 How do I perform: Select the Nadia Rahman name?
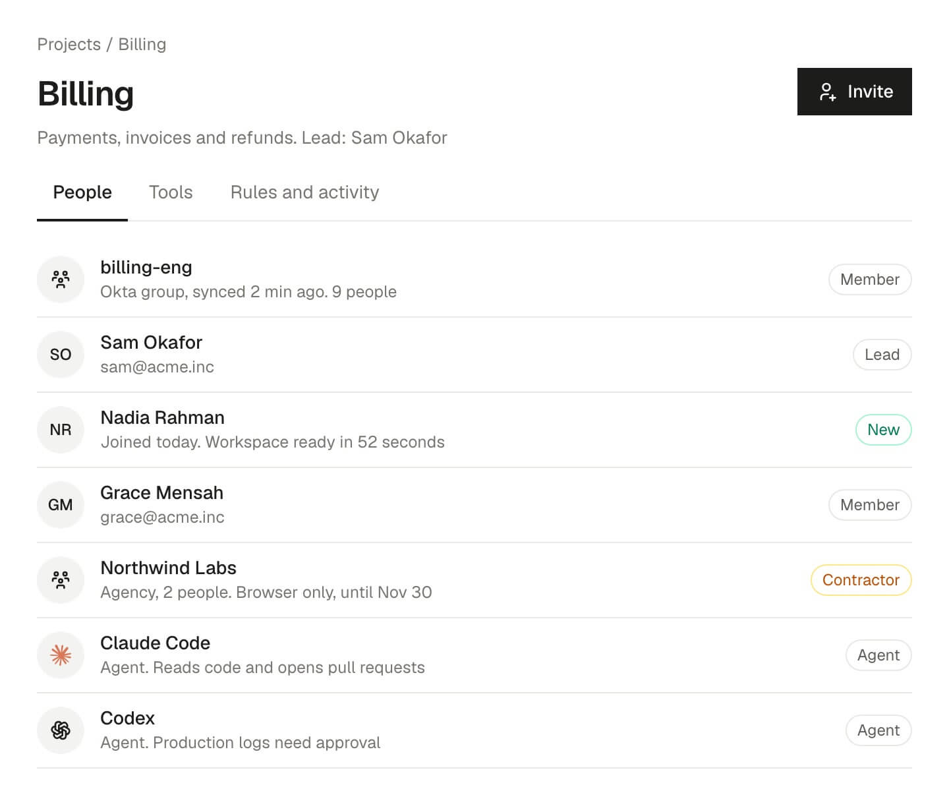[162, 418]
